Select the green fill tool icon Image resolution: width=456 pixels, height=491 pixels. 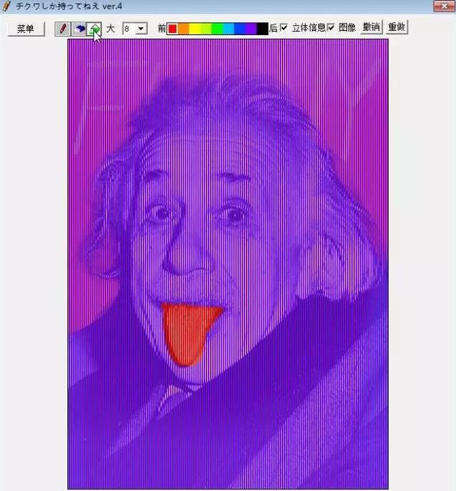tap(94, 29)
